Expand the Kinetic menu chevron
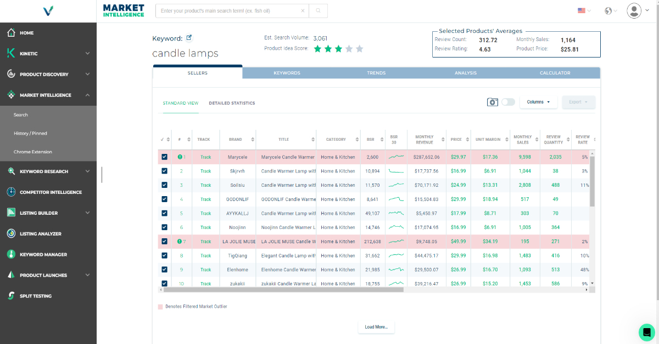The height and width of the screenshot is (344, 659). 87,54
